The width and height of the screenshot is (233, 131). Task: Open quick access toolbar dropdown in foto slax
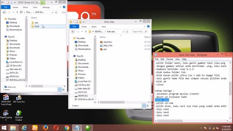(x=83, y=22)
